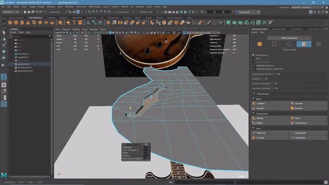Click the Quad Draw button
This screenshot has width=329, height=185.
[x=308, y=138]
